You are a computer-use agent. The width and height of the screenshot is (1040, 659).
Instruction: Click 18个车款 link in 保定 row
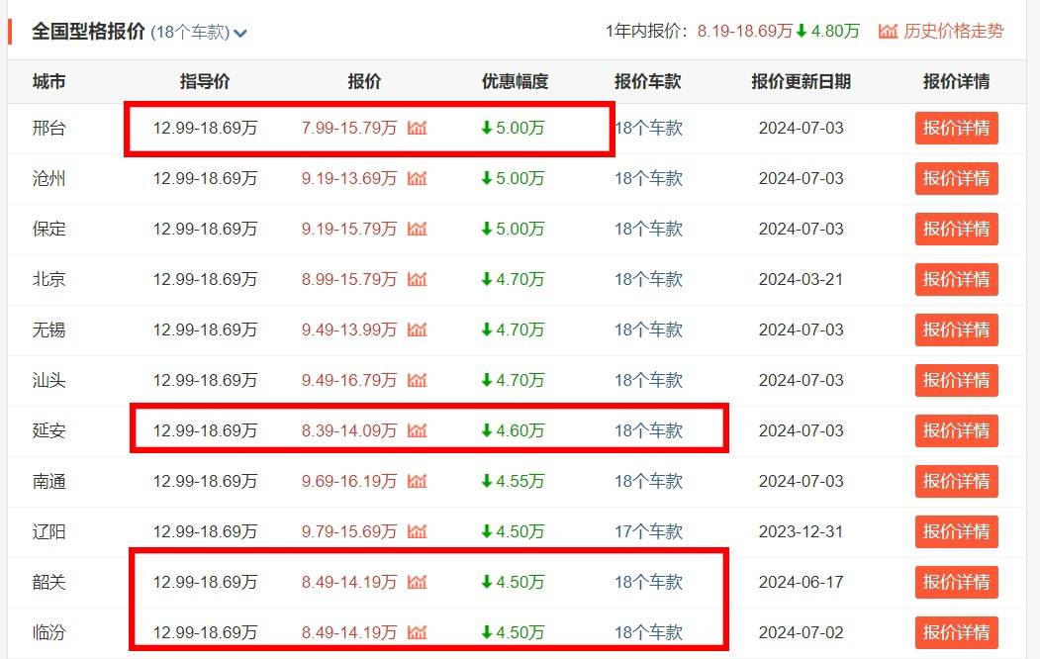click(646, 229)
